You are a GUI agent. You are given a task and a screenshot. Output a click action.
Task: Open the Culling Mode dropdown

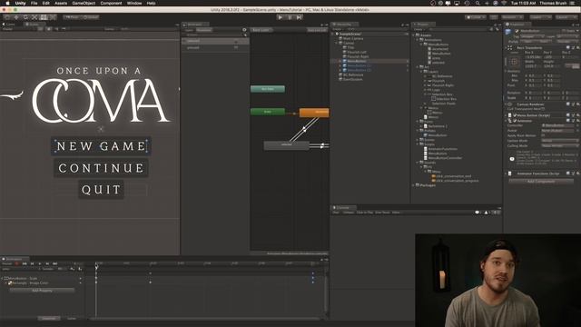559,146
